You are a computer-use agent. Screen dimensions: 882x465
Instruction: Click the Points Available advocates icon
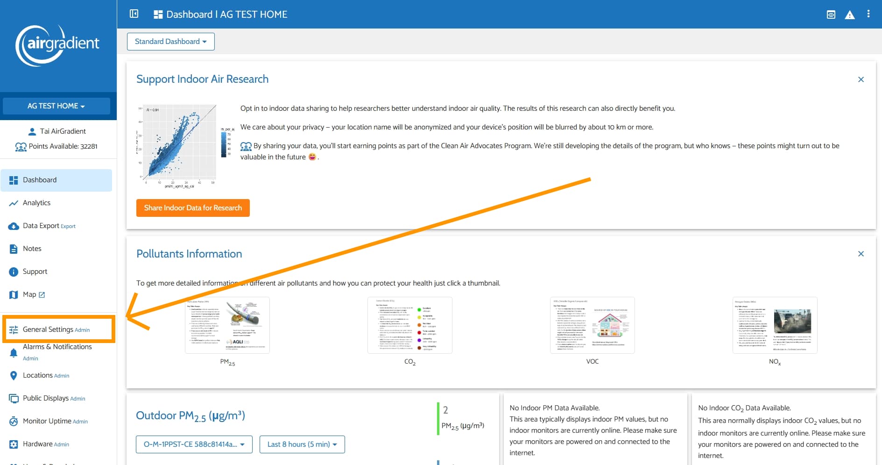[x=21, y=147]
